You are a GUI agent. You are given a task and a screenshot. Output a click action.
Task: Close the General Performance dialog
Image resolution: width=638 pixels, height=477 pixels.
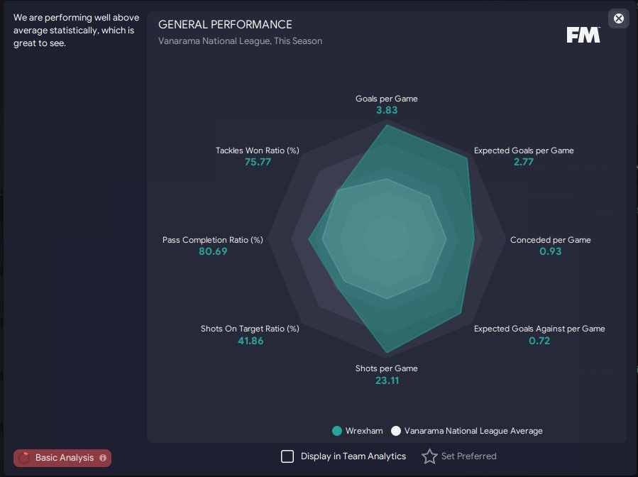click(618, 18)
